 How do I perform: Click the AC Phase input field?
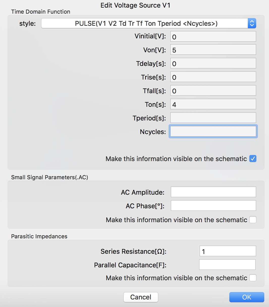point(213,206)
